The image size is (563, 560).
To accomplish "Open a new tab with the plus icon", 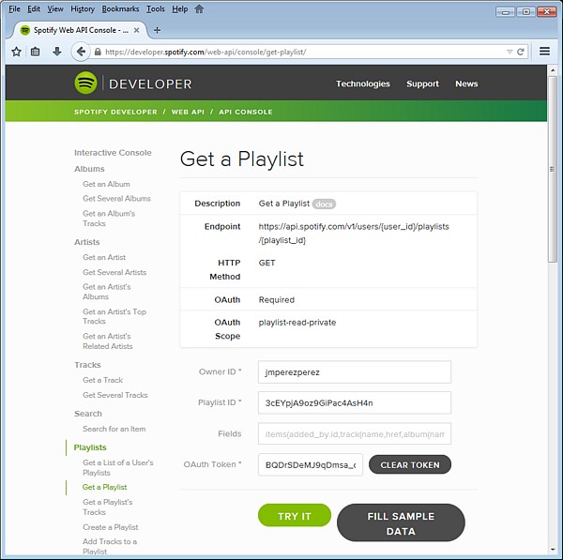I will coord(157,30).
